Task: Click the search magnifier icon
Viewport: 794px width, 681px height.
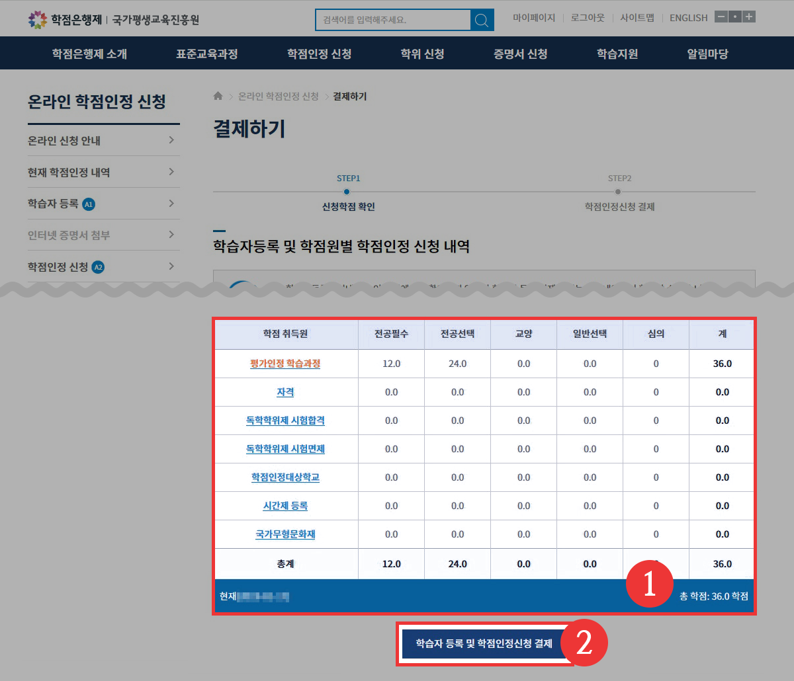Action: 482,20
